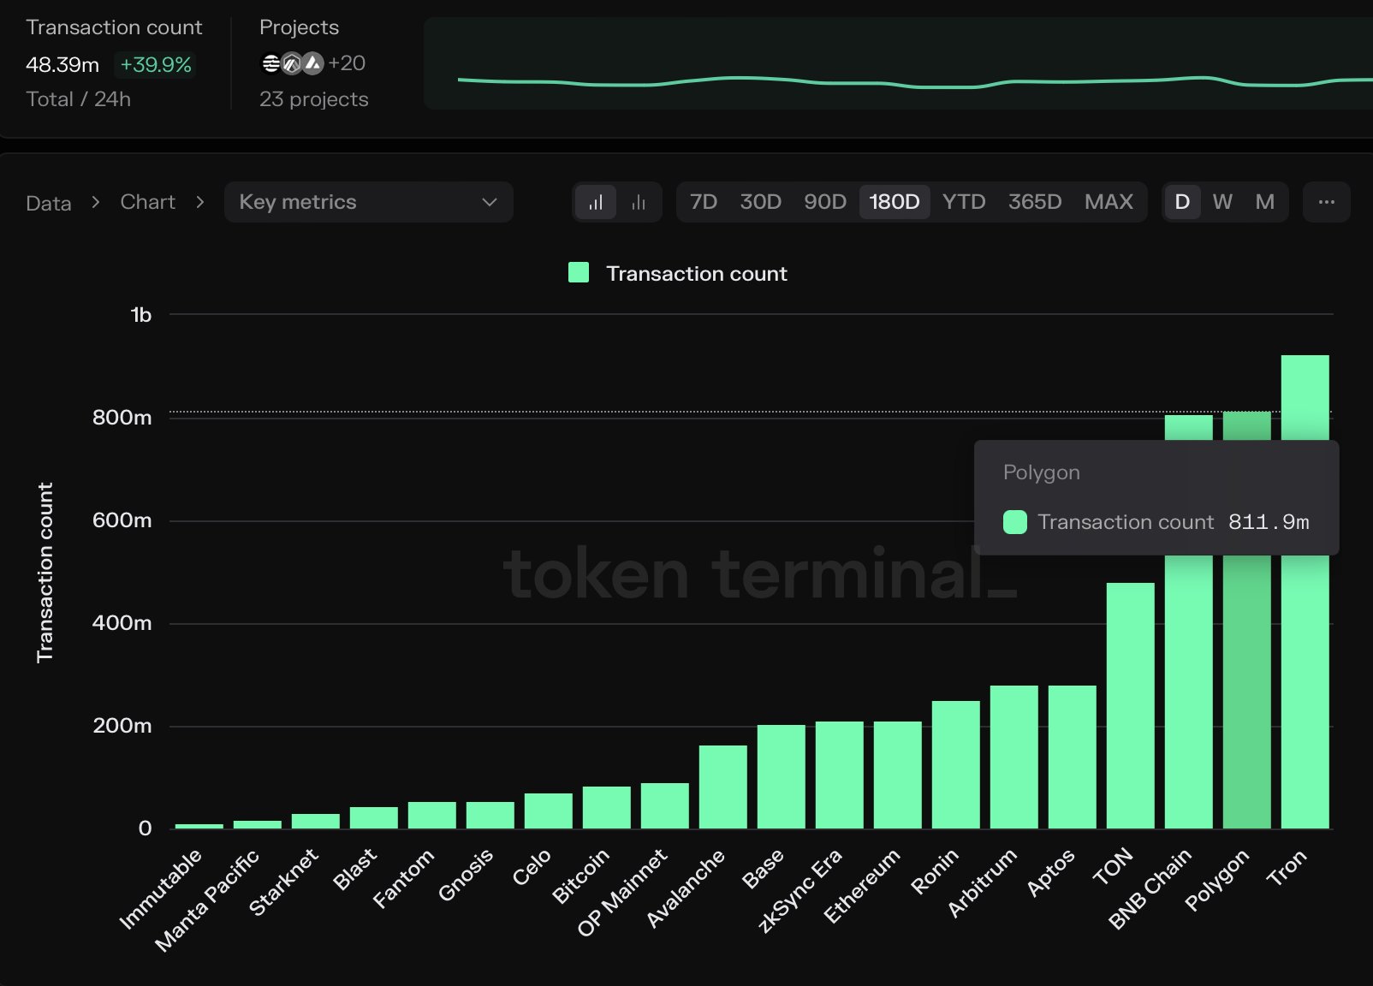Select the 180D time range
The height and width of the screenshot is (986, 1373).
point(895,202)
